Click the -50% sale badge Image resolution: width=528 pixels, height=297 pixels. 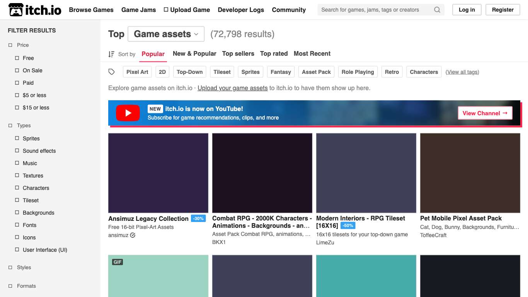click(348, 225)
